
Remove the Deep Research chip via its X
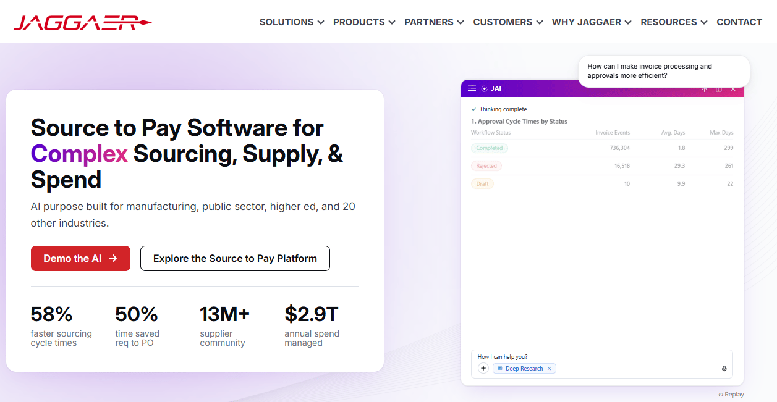pos(549,369)
